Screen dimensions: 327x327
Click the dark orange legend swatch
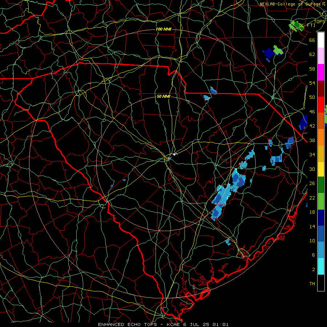point(321,121)
